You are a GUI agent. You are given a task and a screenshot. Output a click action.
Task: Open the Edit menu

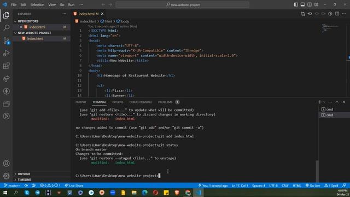(23, 5)
